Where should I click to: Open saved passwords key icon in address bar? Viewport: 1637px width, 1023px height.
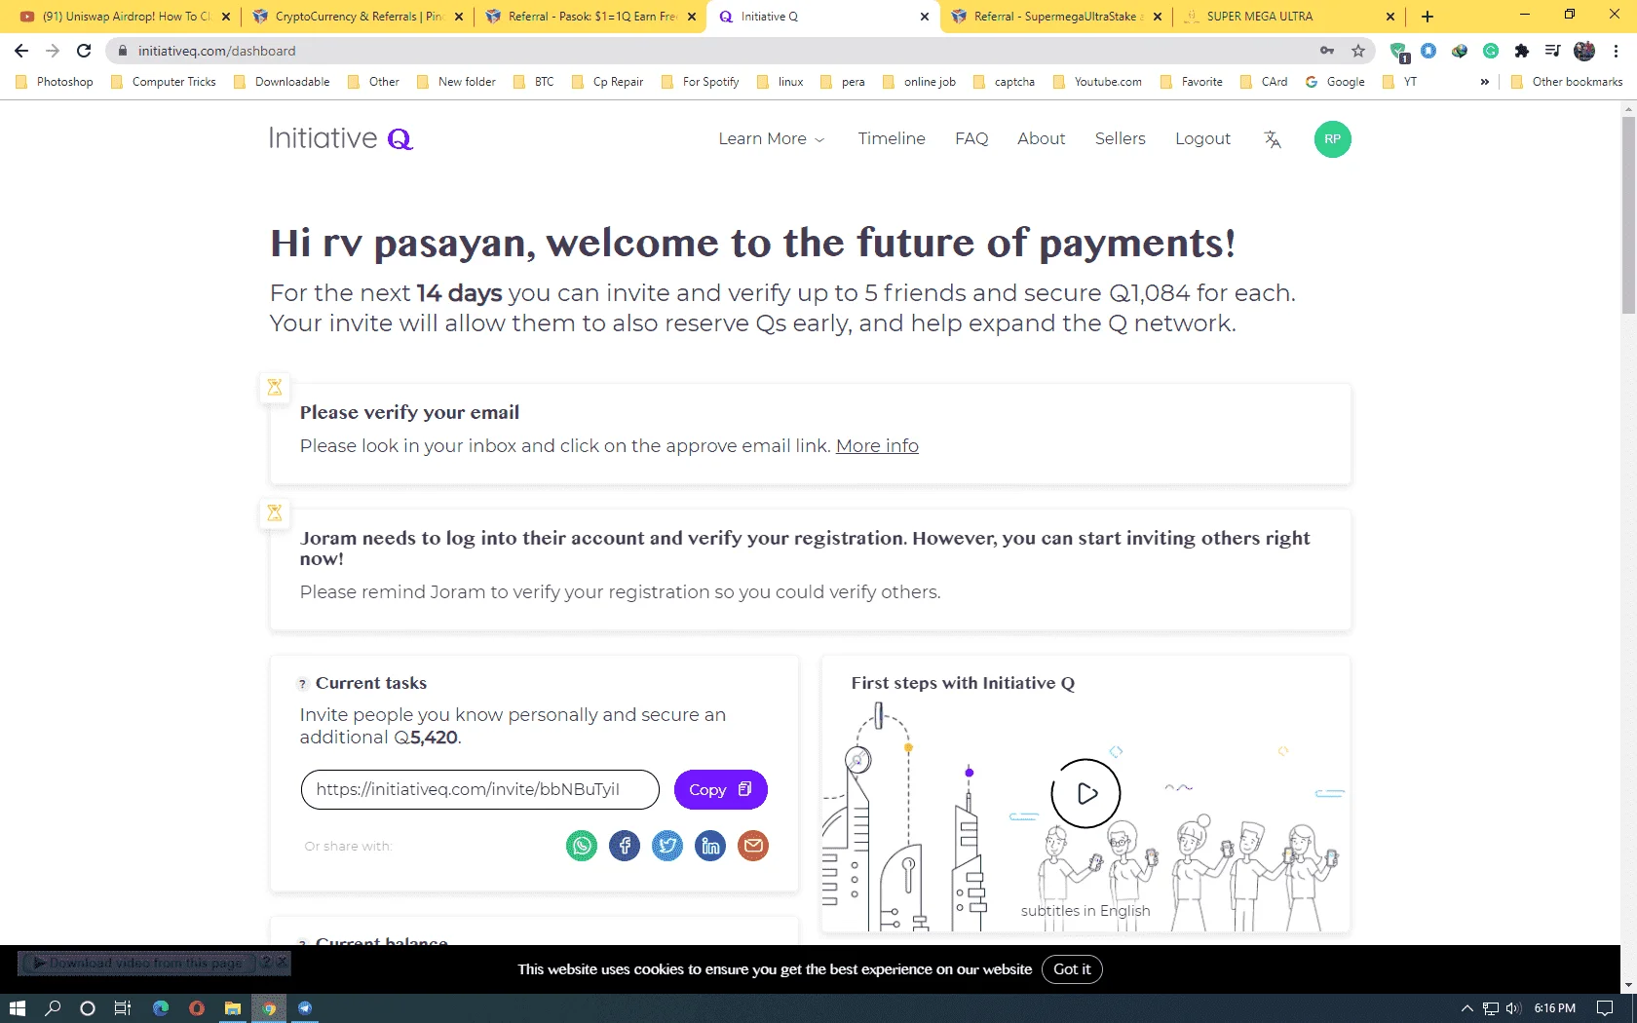point(1327,51)
